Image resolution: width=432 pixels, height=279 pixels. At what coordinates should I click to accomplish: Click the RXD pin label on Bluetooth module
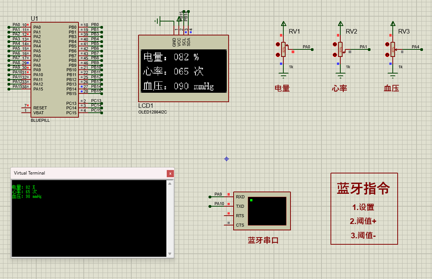click(240, 197)
